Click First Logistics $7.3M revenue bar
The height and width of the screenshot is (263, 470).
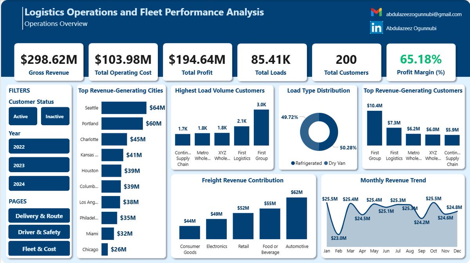[394, 137]
